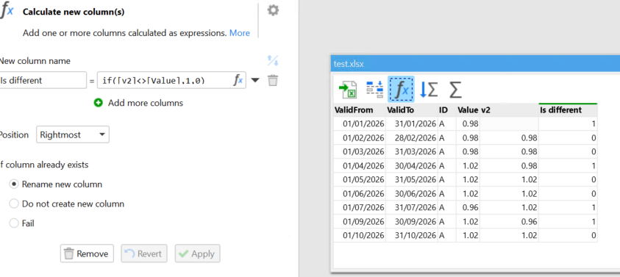Expand the expression dropdown arrow
Screen dimensions: 620x277
pyautogui.click(x=255, y=81)
